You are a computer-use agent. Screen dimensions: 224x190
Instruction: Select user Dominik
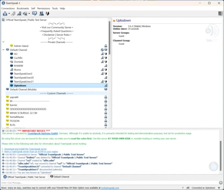pos(19,62)
